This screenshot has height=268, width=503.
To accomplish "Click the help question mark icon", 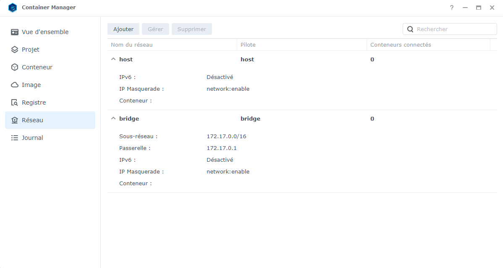I will [451, 7].
